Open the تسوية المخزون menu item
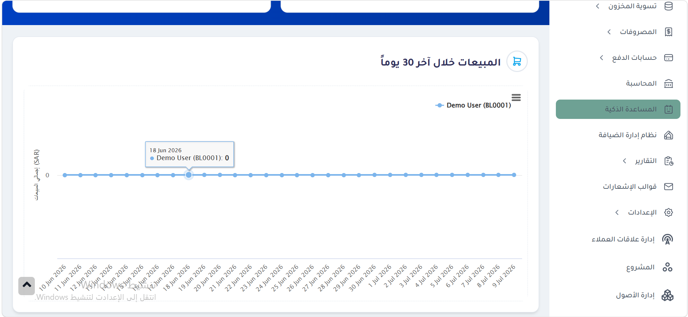Image resolution: width=688 pixels, height=317 pixels. tap(632, 6)
